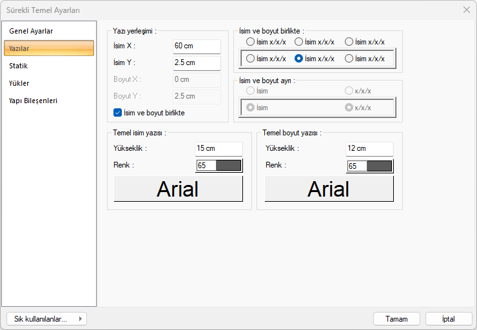This screenshot has height=330, width=477.
Task: Open the Yükler section
Action: [19, 83]
